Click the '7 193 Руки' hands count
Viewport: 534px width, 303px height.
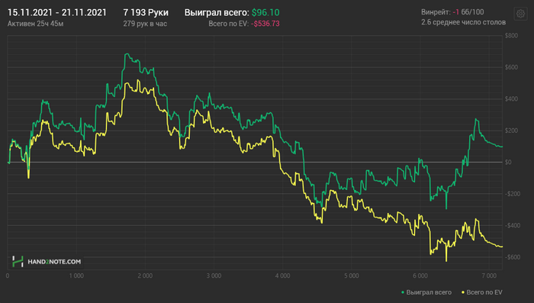146,13
